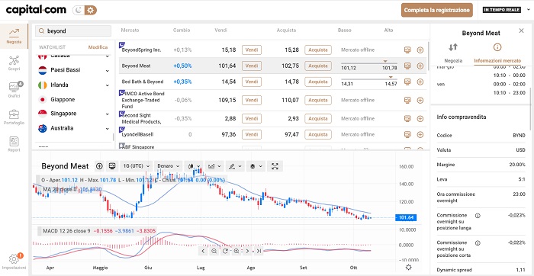Viewport: 534px width, 276px height.
Task: Open the Negozia trading section in sidebar
Action: (x=14, y=36)
